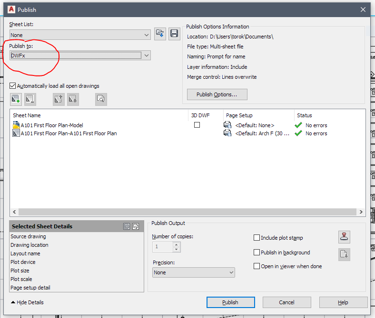Click the Location path text in Publish Options Information
The height and width of the screenshot is (318, 375).
(242, 37)
